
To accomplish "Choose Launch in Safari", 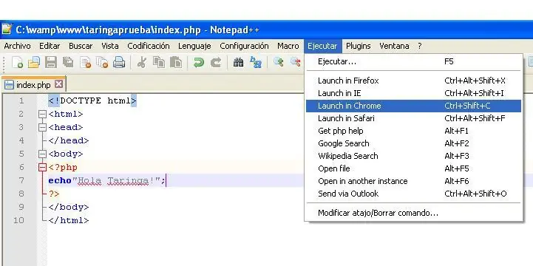I will tap(413, 118).
